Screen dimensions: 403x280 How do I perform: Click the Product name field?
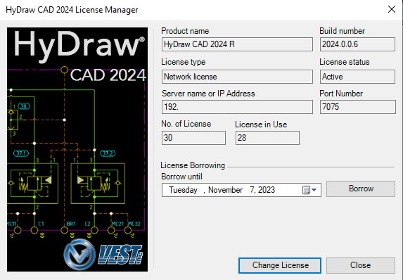pyautogui.click(x=237, y=44)
